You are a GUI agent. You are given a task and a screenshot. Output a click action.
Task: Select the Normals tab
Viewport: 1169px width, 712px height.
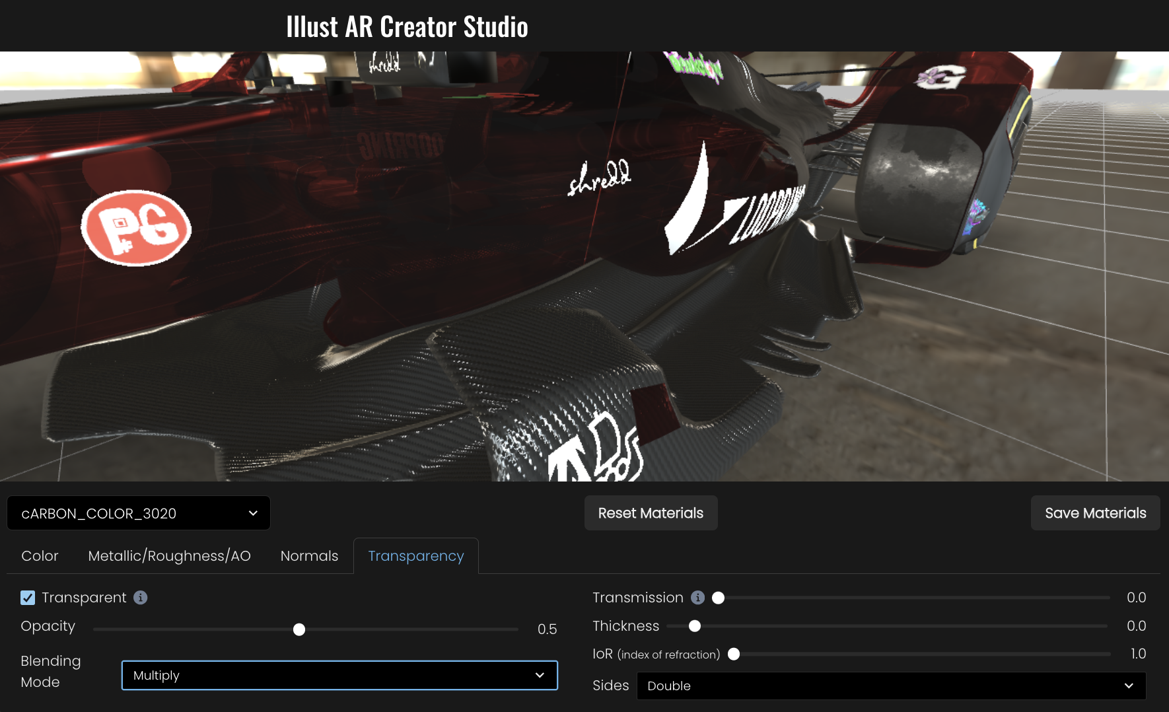tap(309, 556)
